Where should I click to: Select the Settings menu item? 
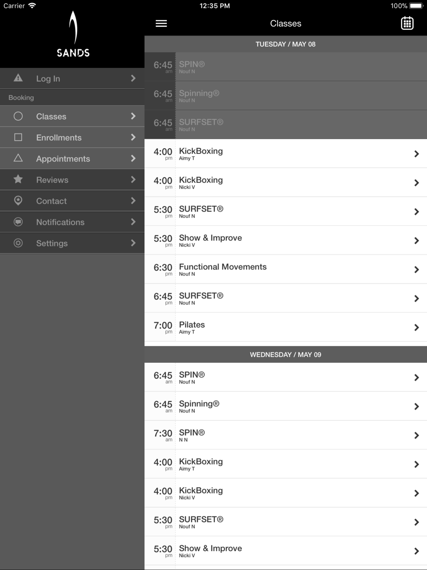(52, 243)
